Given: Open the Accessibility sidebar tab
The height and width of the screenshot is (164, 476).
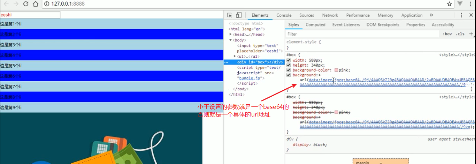Looking at the screenshot, I should point(443,25).
